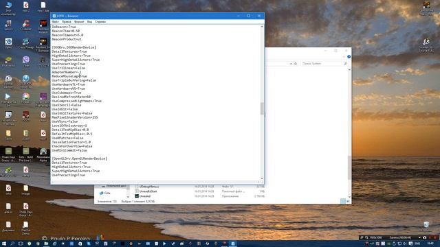Open the Корзина recycle bin icon
The image size is (440, 247).
(x=426, y=226)
